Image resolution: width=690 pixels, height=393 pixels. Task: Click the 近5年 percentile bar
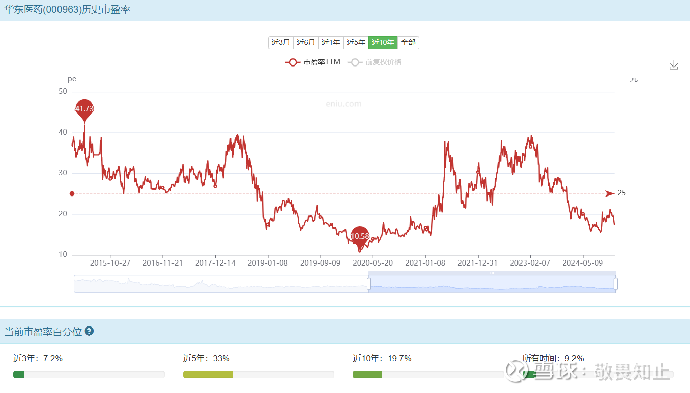tap(259, 374)
